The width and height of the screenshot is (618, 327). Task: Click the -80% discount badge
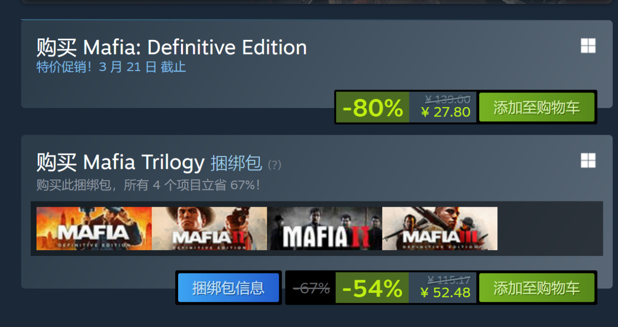point(373,107)
